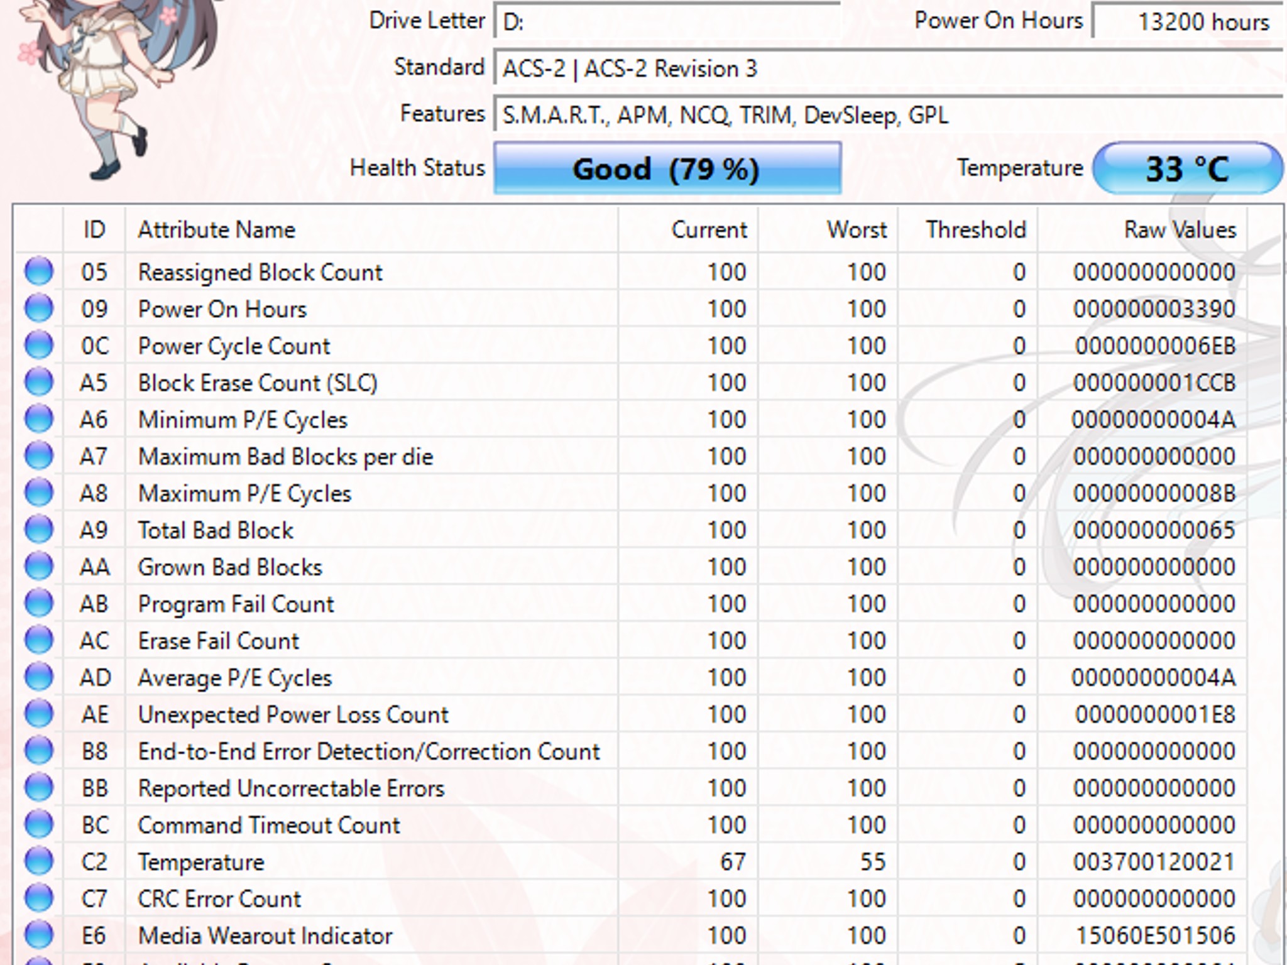Click raw value 000000000065
1287x965 pixels.
pos(1154,530)
